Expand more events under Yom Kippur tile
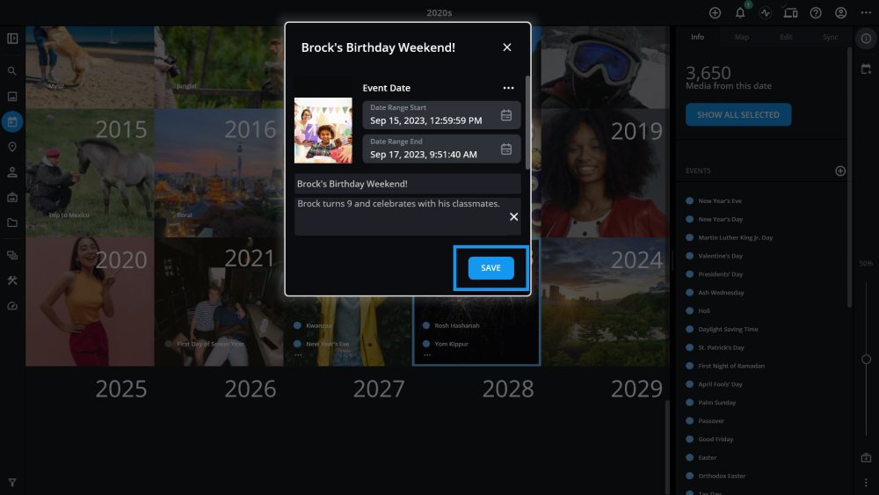 pos(427,355)
